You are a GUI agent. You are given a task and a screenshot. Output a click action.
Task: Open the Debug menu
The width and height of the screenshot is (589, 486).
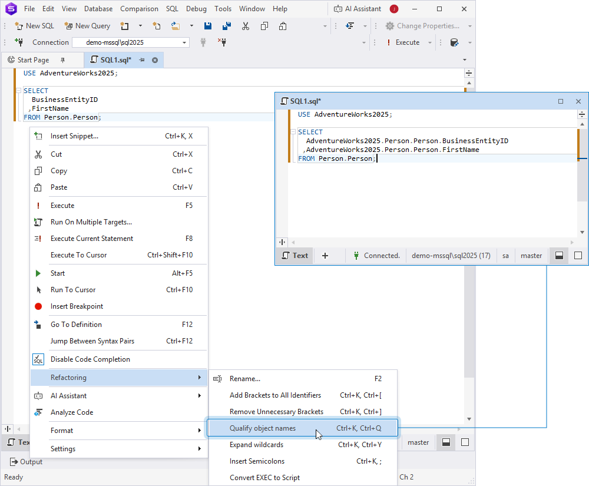click(x=196, y=9)
